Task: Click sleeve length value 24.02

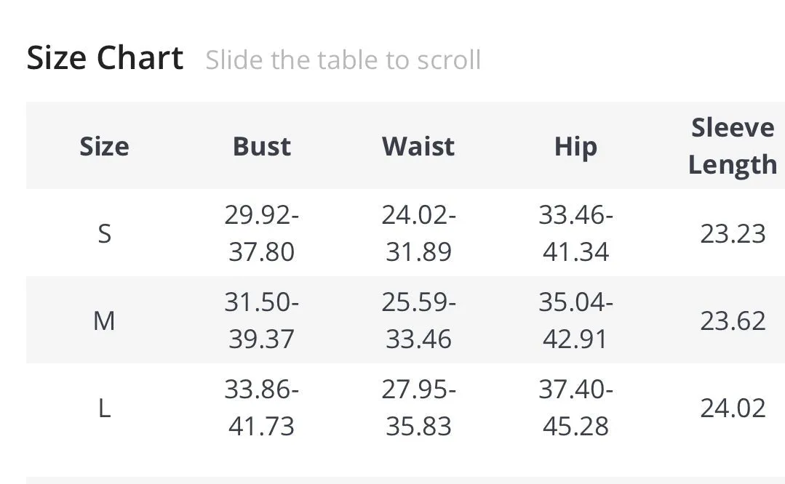Action: 733,408
